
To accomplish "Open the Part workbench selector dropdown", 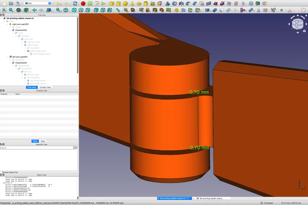I will click(x=38, y=3).
